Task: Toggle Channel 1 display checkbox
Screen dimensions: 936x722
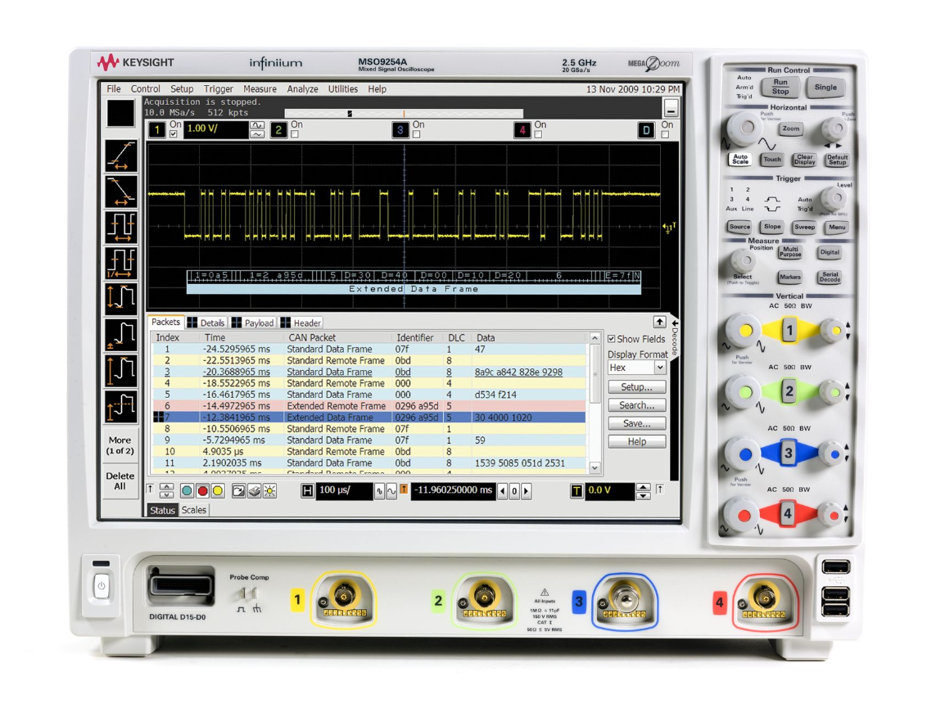Action: [174, 135]
